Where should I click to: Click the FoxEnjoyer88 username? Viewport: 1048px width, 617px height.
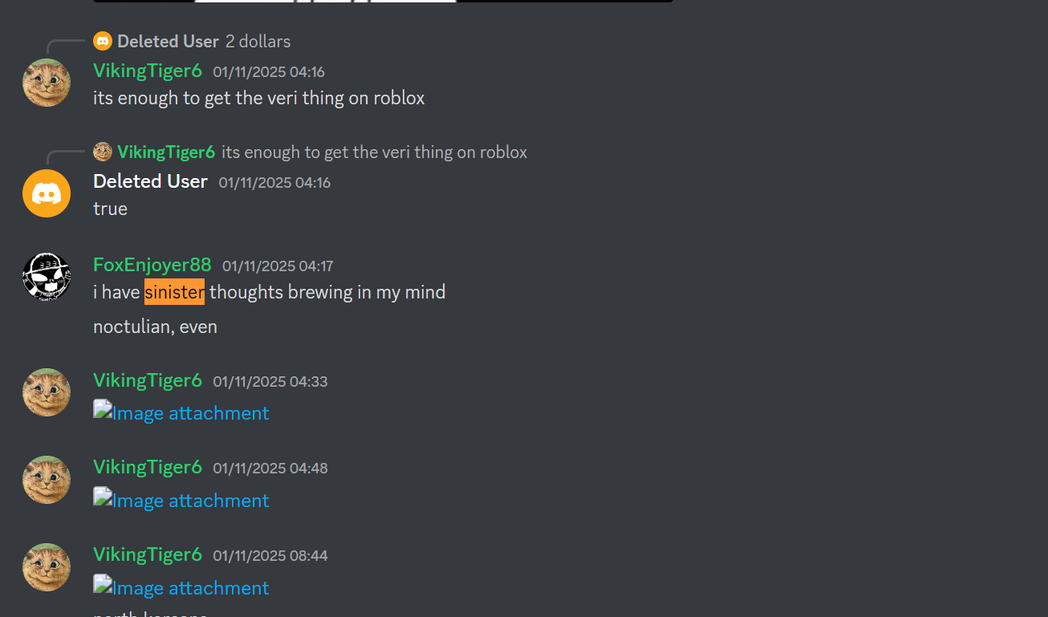[152, 265]
